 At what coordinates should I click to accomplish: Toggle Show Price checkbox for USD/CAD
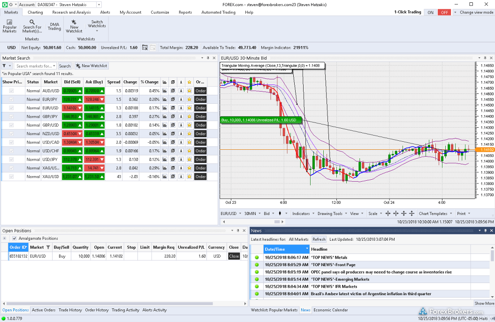point(11,142)
